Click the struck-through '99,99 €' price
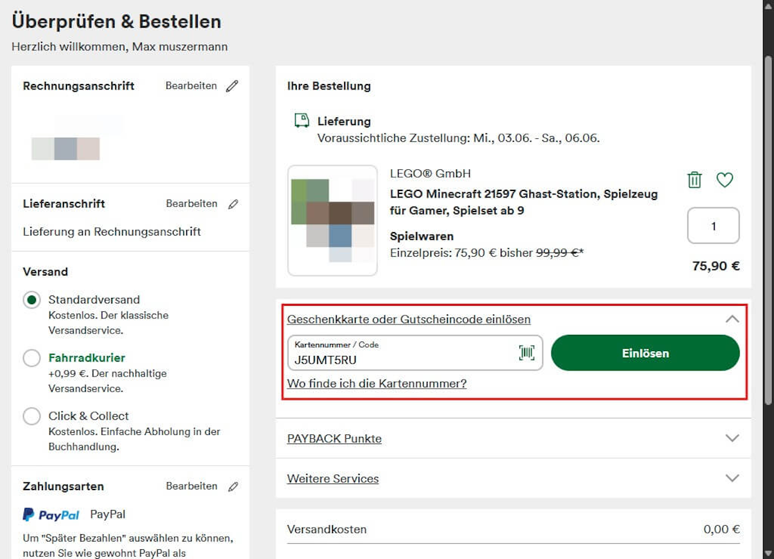The width and height of the screenshot is (774, 559). 558,253
